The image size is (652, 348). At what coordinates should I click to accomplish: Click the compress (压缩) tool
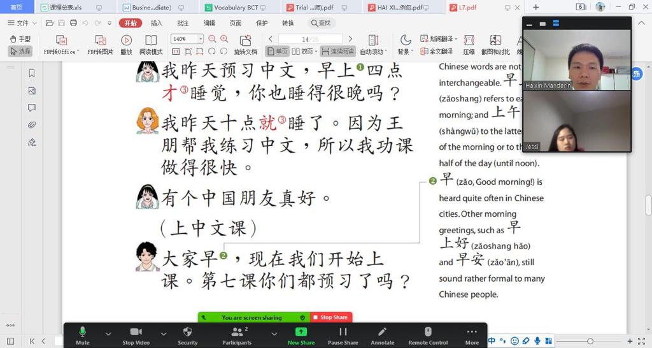469,45
